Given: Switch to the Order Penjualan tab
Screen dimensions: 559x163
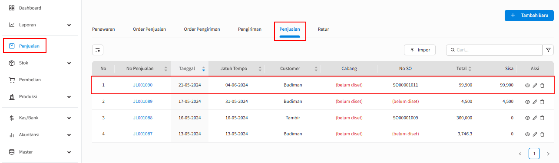Looking at the screenshot, I should [149, 29].
